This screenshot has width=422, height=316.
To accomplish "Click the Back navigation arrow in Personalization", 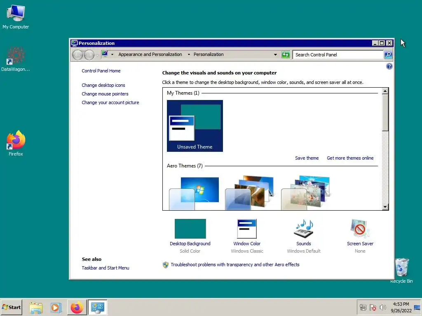I will [x=77, y=55].
